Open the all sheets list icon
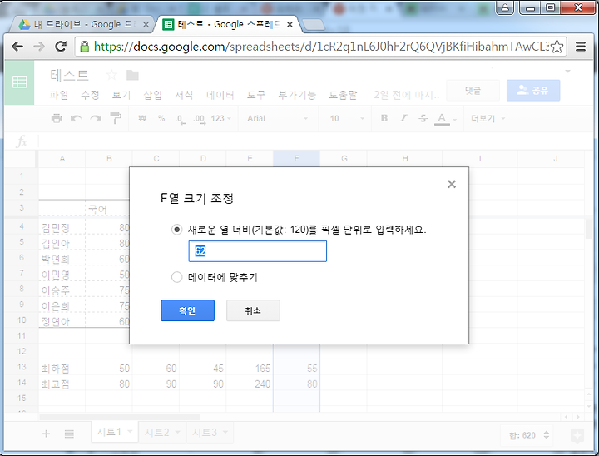The width and height of the screenshot is (599, 456). pos(69,434)
